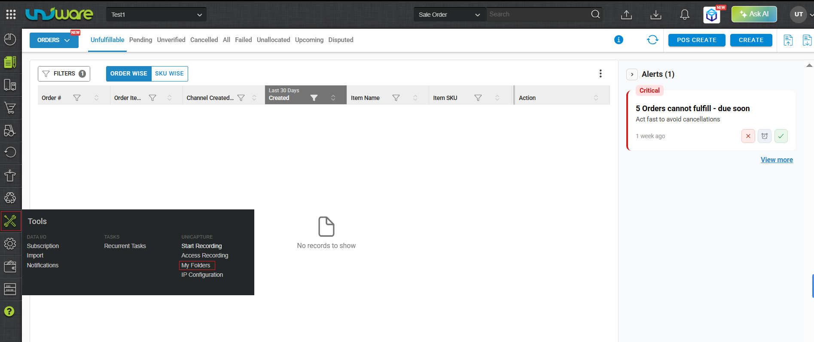Snooze the alert with alarm clock icon
The height and width of the screenshot is (342, 814).
coord(765,136)
